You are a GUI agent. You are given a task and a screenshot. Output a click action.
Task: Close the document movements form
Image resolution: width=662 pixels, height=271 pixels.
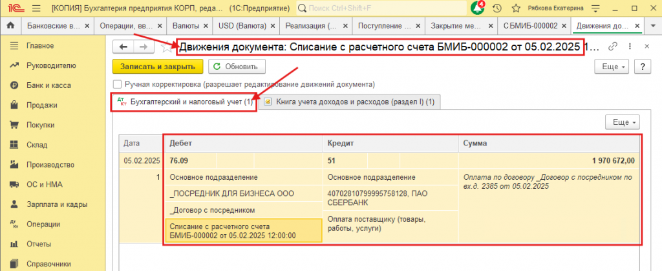tap(646, 47)
